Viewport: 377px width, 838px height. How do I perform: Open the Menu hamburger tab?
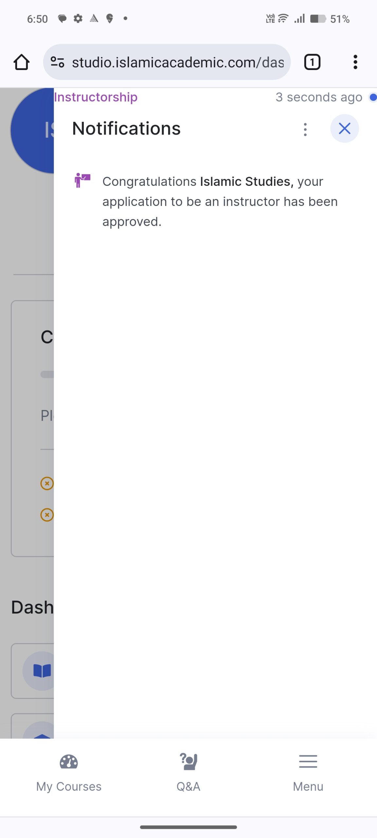(x=308, y=773)
